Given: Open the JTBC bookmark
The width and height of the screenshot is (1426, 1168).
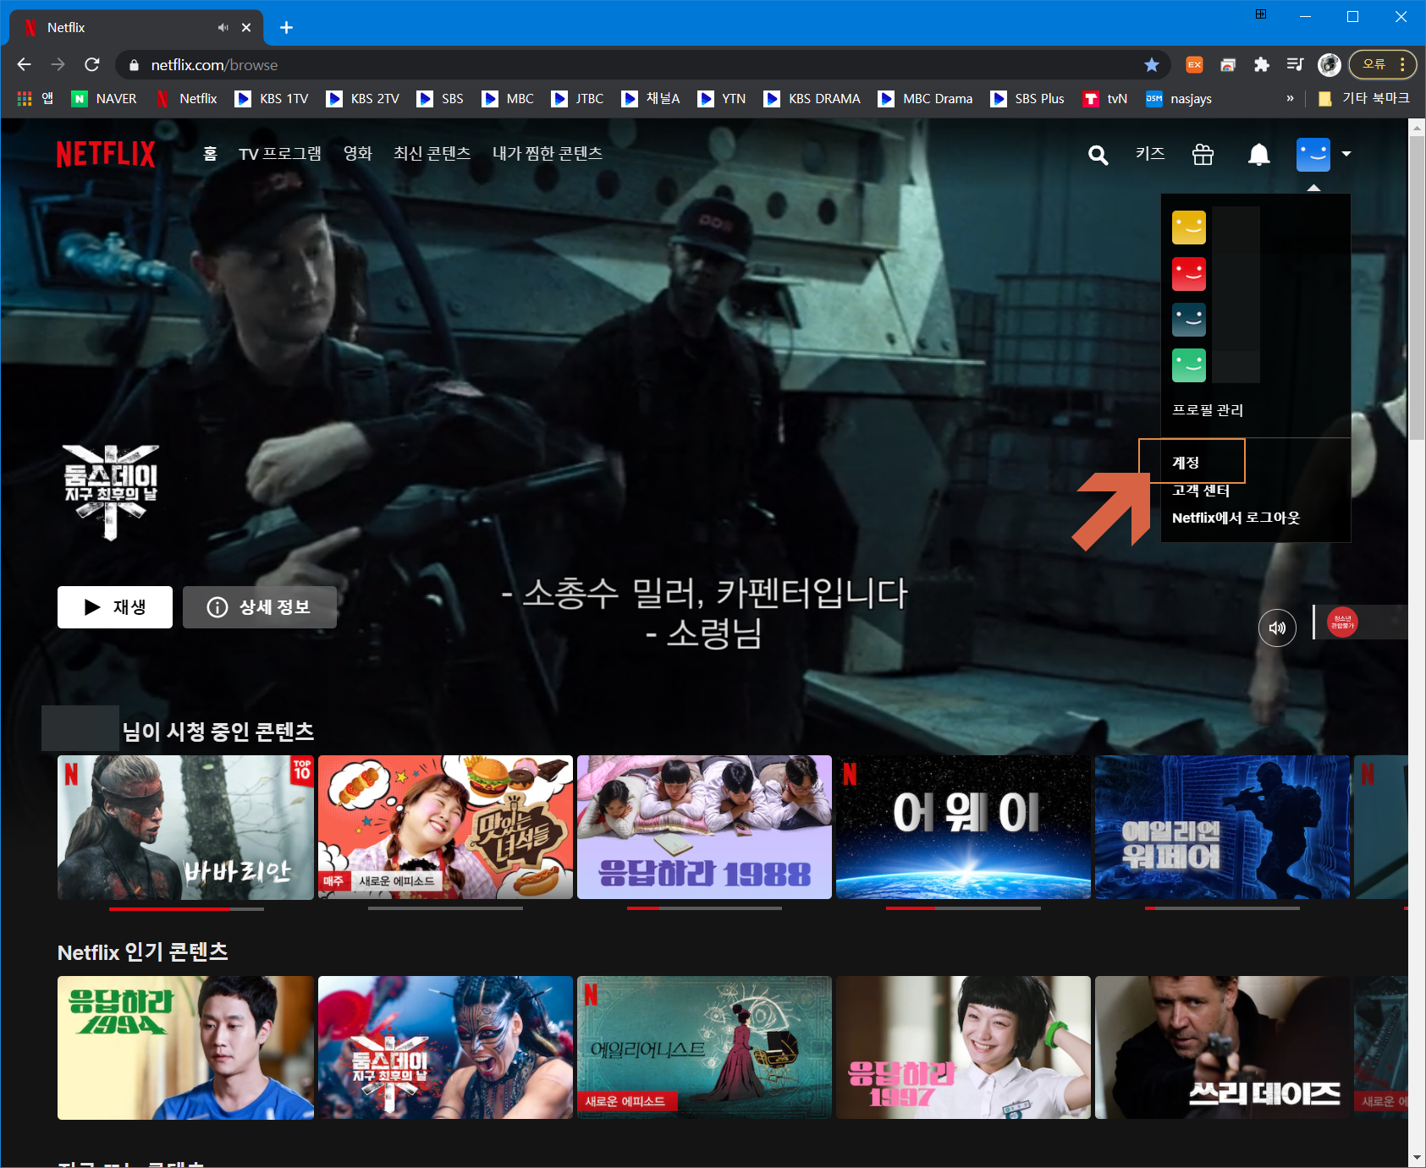Looking at the screenshot, I should tap(578, 99).
